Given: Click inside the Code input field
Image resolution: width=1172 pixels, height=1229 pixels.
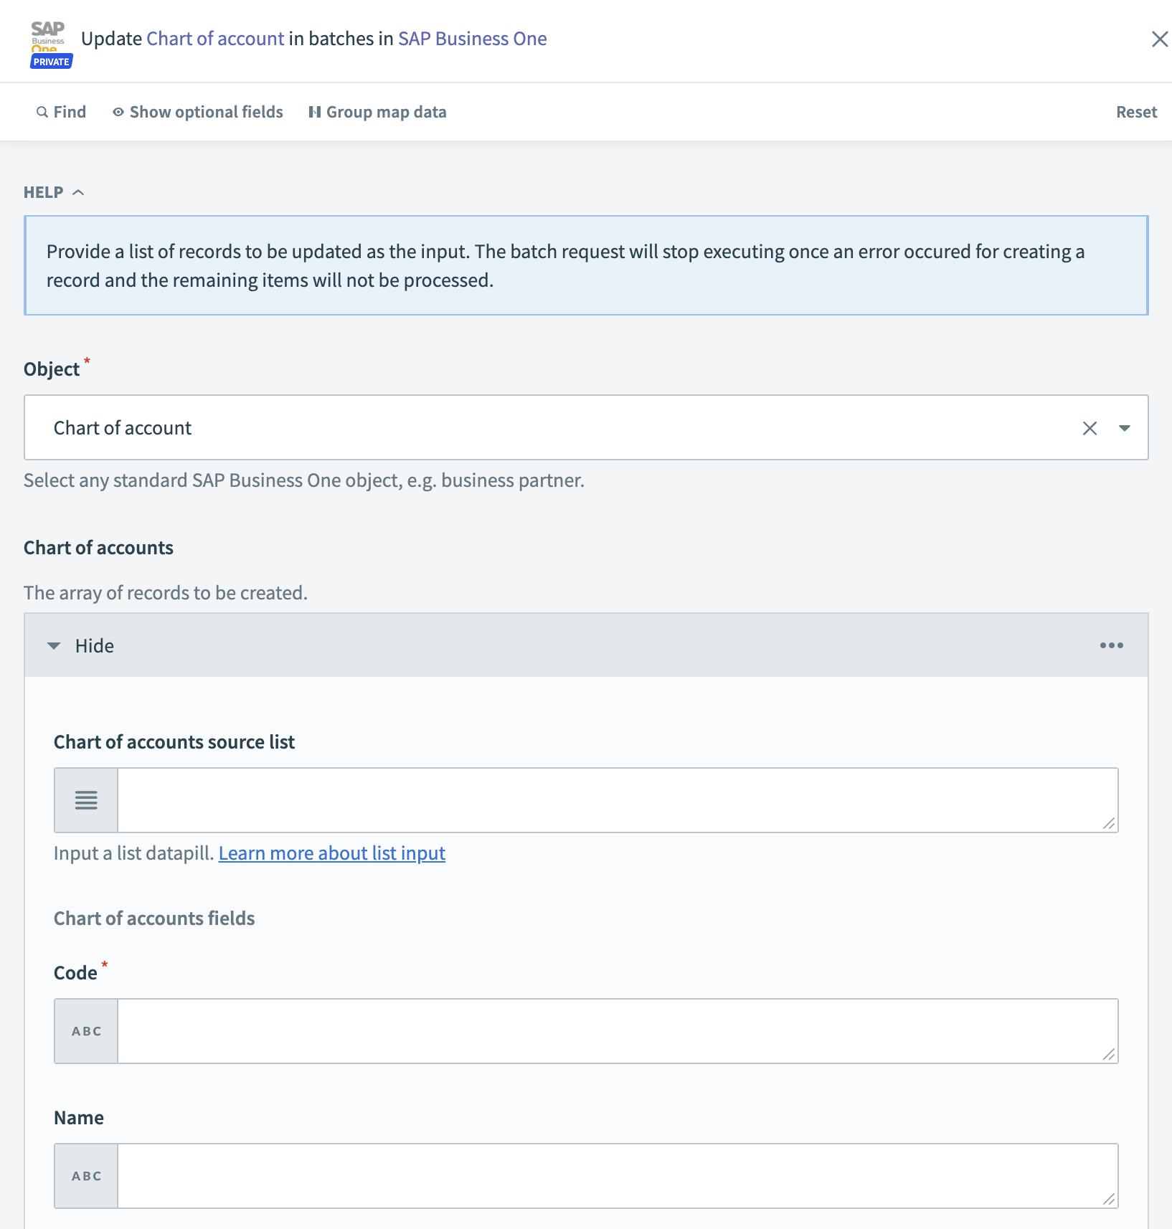Looking at the screenshot, I should (617, 1030).
